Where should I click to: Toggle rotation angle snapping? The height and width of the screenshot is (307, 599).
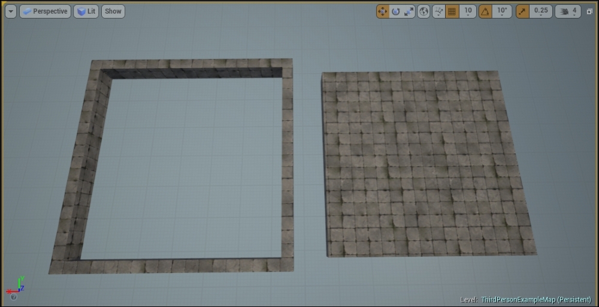[486, 11]
